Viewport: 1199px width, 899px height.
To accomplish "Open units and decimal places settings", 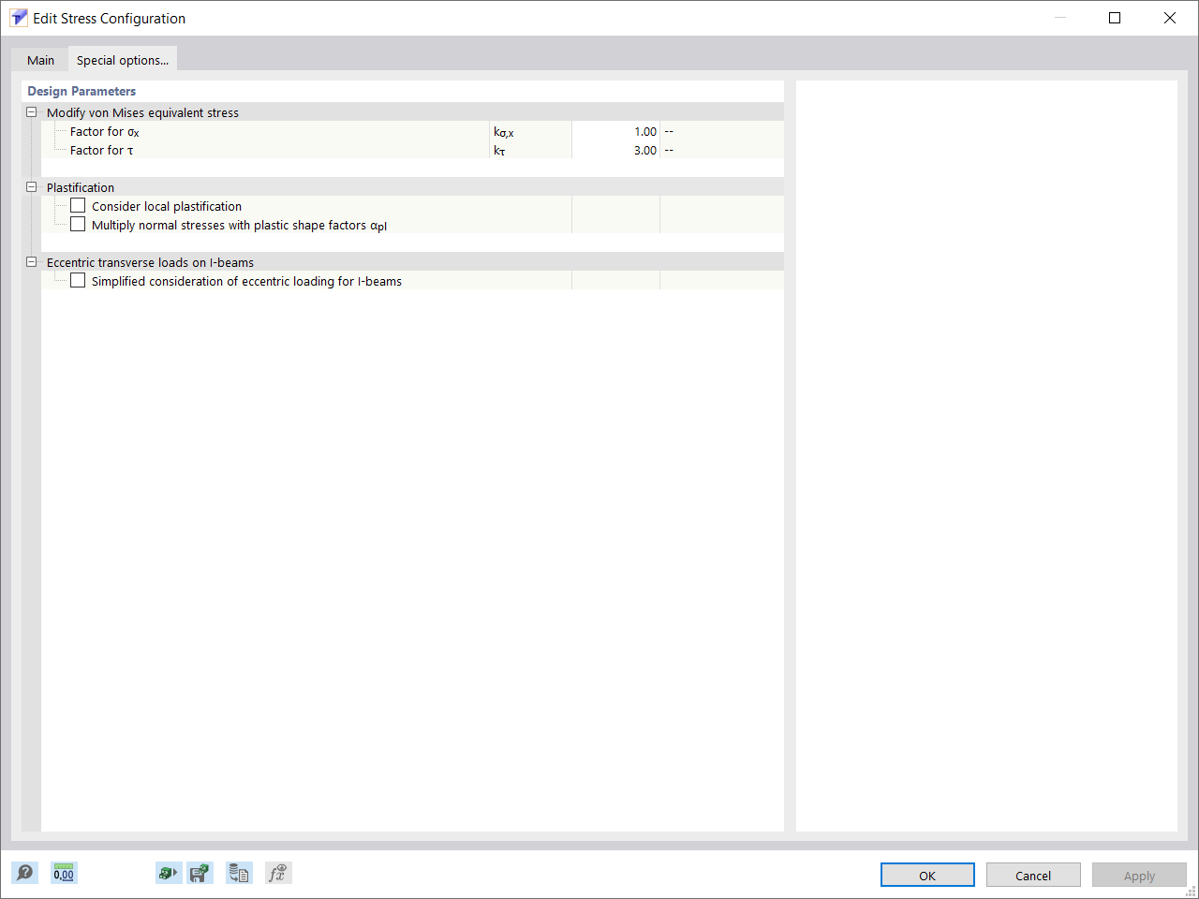I will click(64, 873).
